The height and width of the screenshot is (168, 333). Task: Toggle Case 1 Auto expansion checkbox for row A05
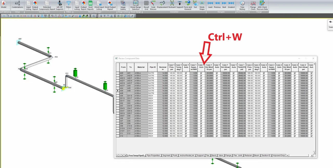[x=201, y=91]
